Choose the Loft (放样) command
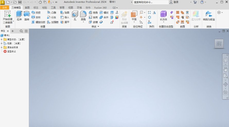This screenshot has width=229, height=127. click(x=36, y=17)
